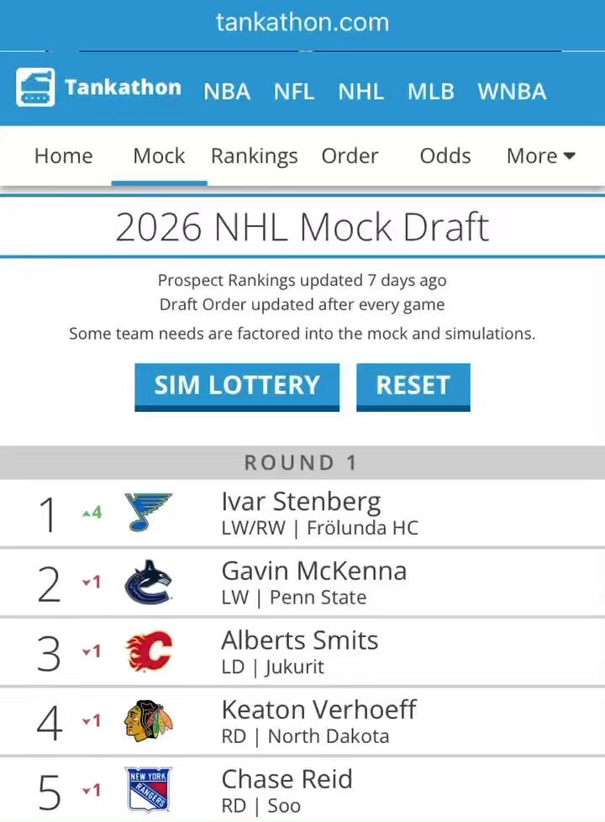
Task: Select the St. Louis Blues logo
Action: click(x=149, y=512)
